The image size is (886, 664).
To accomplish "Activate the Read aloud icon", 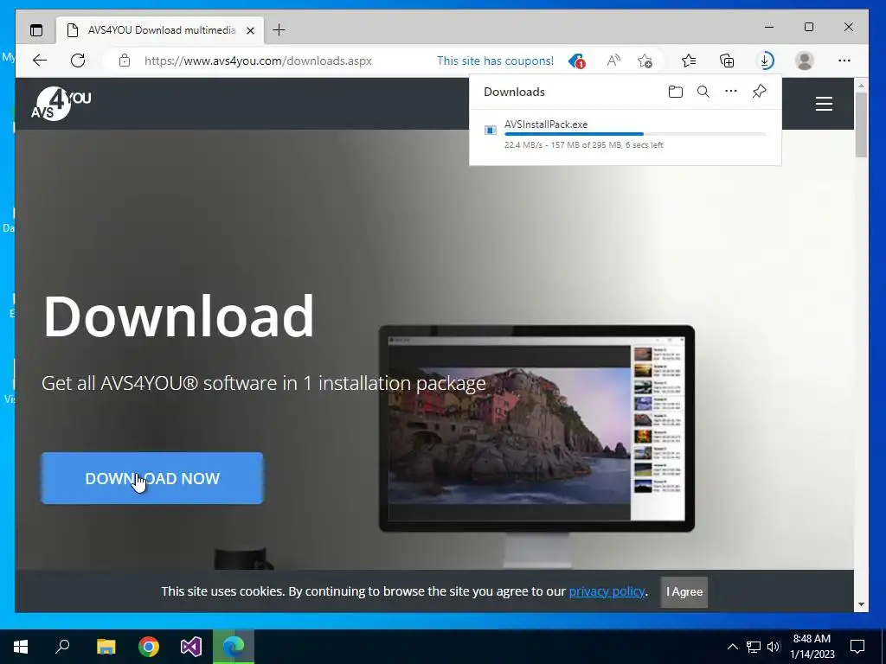I will 613,61.
